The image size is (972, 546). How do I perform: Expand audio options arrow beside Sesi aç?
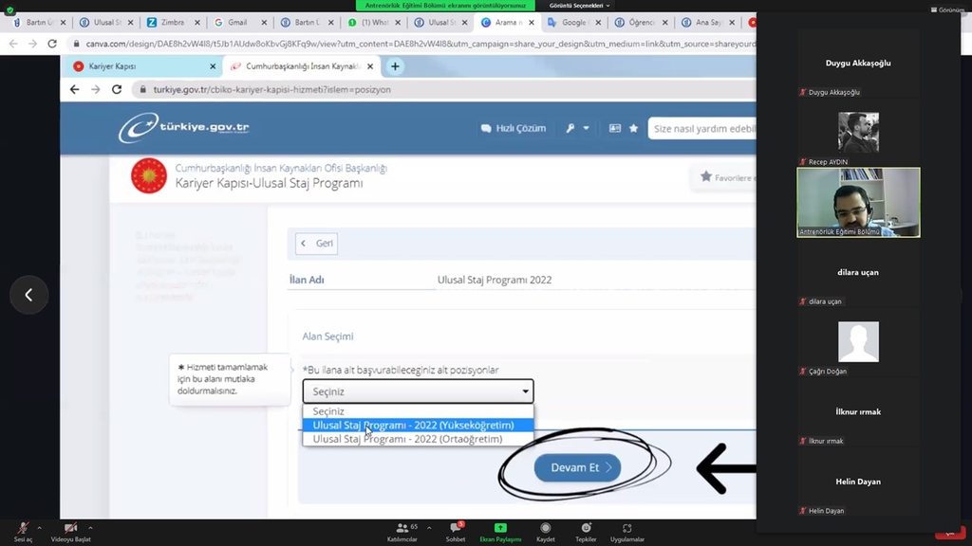39,527
